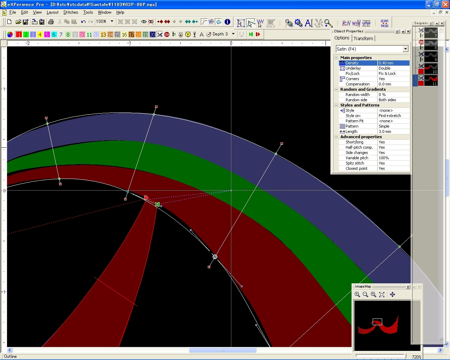
Task: Undo the last action
Action: tap(83, 22)
